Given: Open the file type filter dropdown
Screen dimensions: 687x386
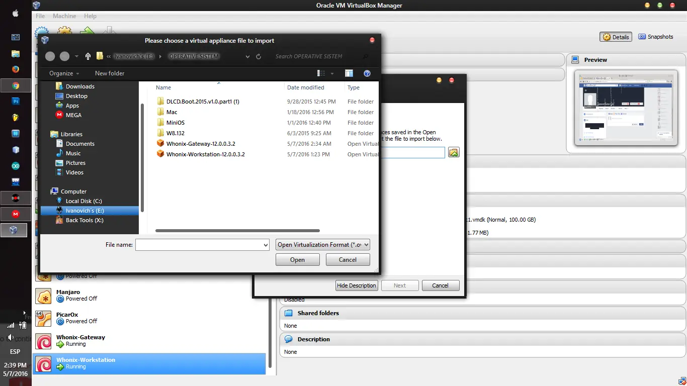Looking at the screenshot, I should [x=323, y=245].
